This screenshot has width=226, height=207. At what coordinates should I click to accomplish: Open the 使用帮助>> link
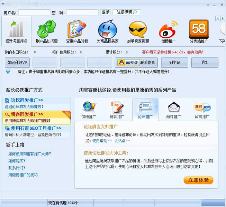tap(102, 141)
